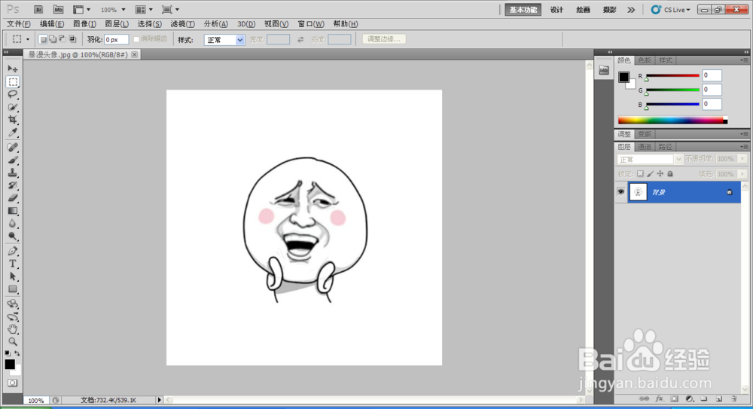Toggle the 消除锯齿 anti-alias checkbox

click(136, 39)
